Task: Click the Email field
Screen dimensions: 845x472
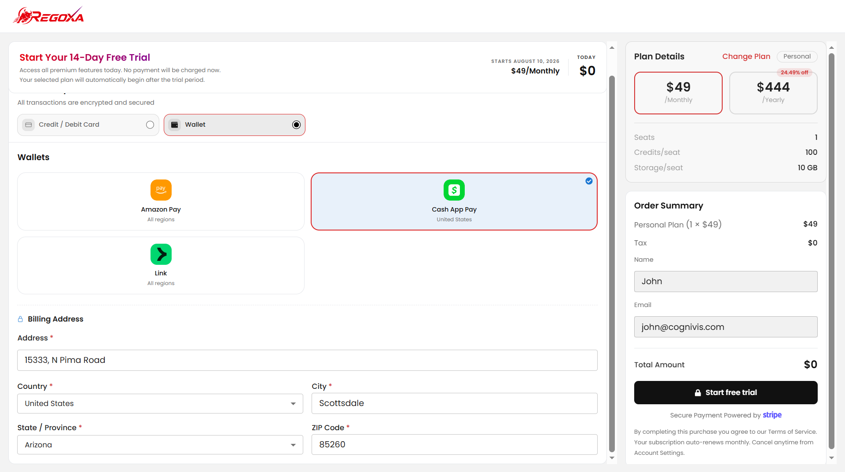Action: [726, 327]
